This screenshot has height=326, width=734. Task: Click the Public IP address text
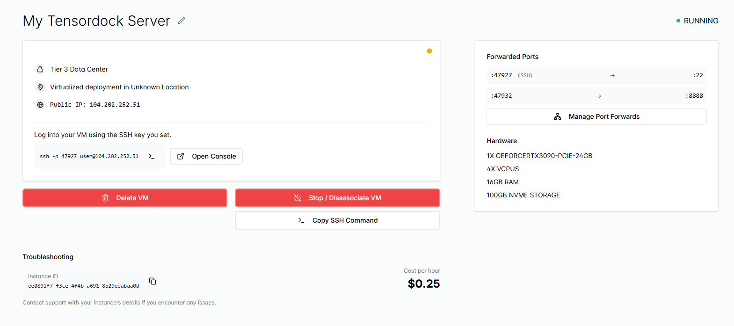tap(115, 105)
